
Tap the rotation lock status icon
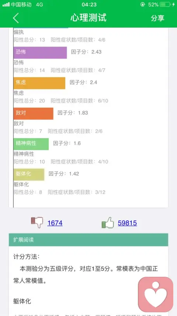(143, 4)
